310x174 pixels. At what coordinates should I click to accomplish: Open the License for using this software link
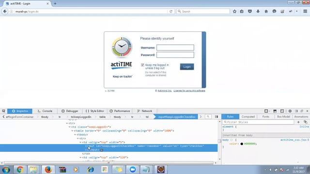click(189, 91)
